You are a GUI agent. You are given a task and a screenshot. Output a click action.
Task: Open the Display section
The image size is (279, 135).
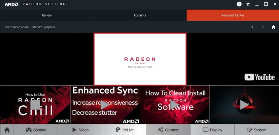(x=212, y=130)
